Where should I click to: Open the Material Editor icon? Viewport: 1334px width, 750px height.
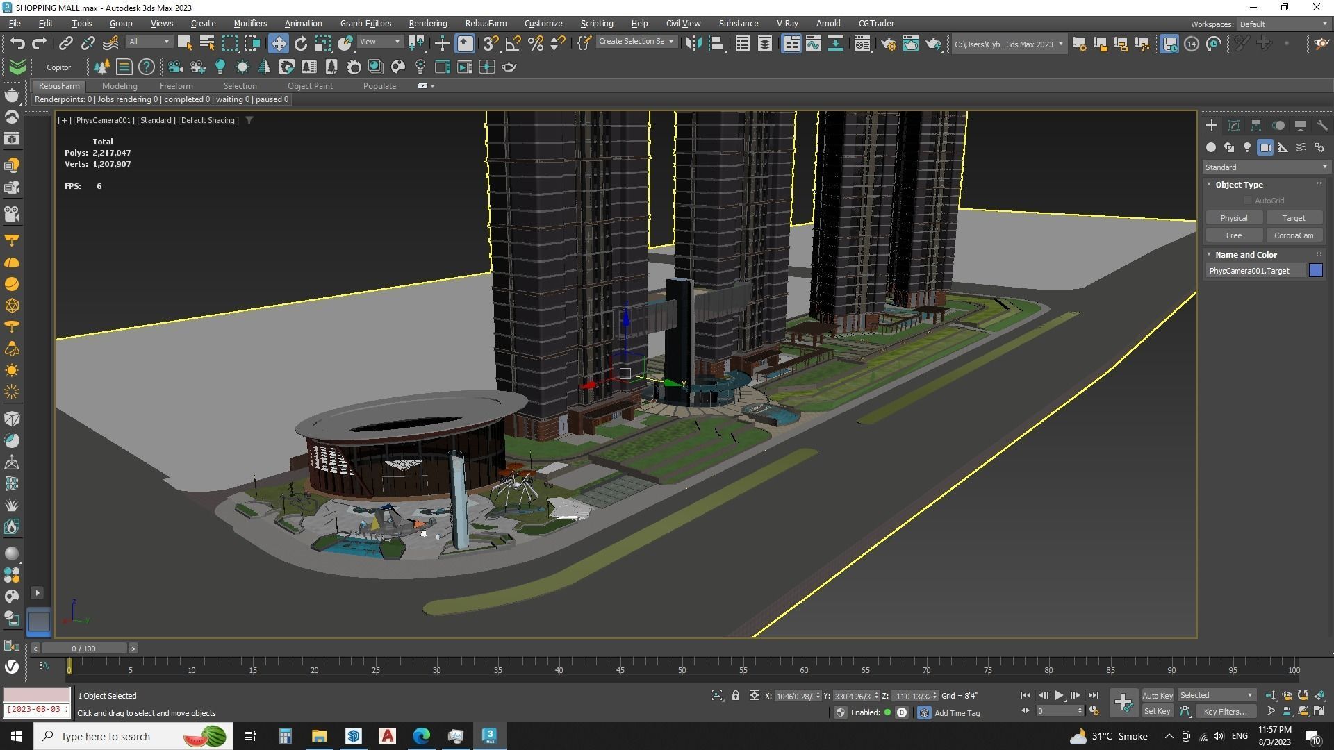point(862,43)
